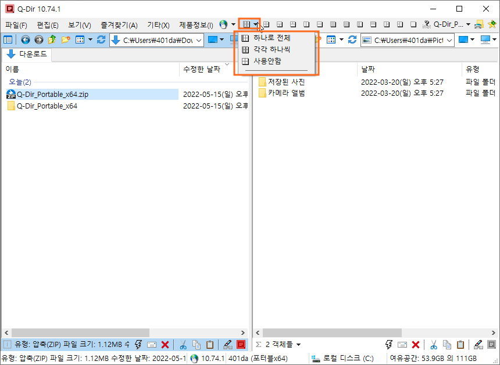Expand the left pane address path combo box
This screenshot has width=500, height=365.
(x=199, y=40)
